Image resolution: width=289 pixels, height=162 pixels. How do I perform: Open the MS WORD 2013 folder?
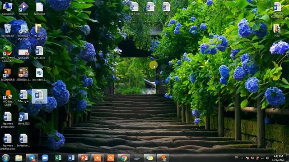click(x=39, y=32)
